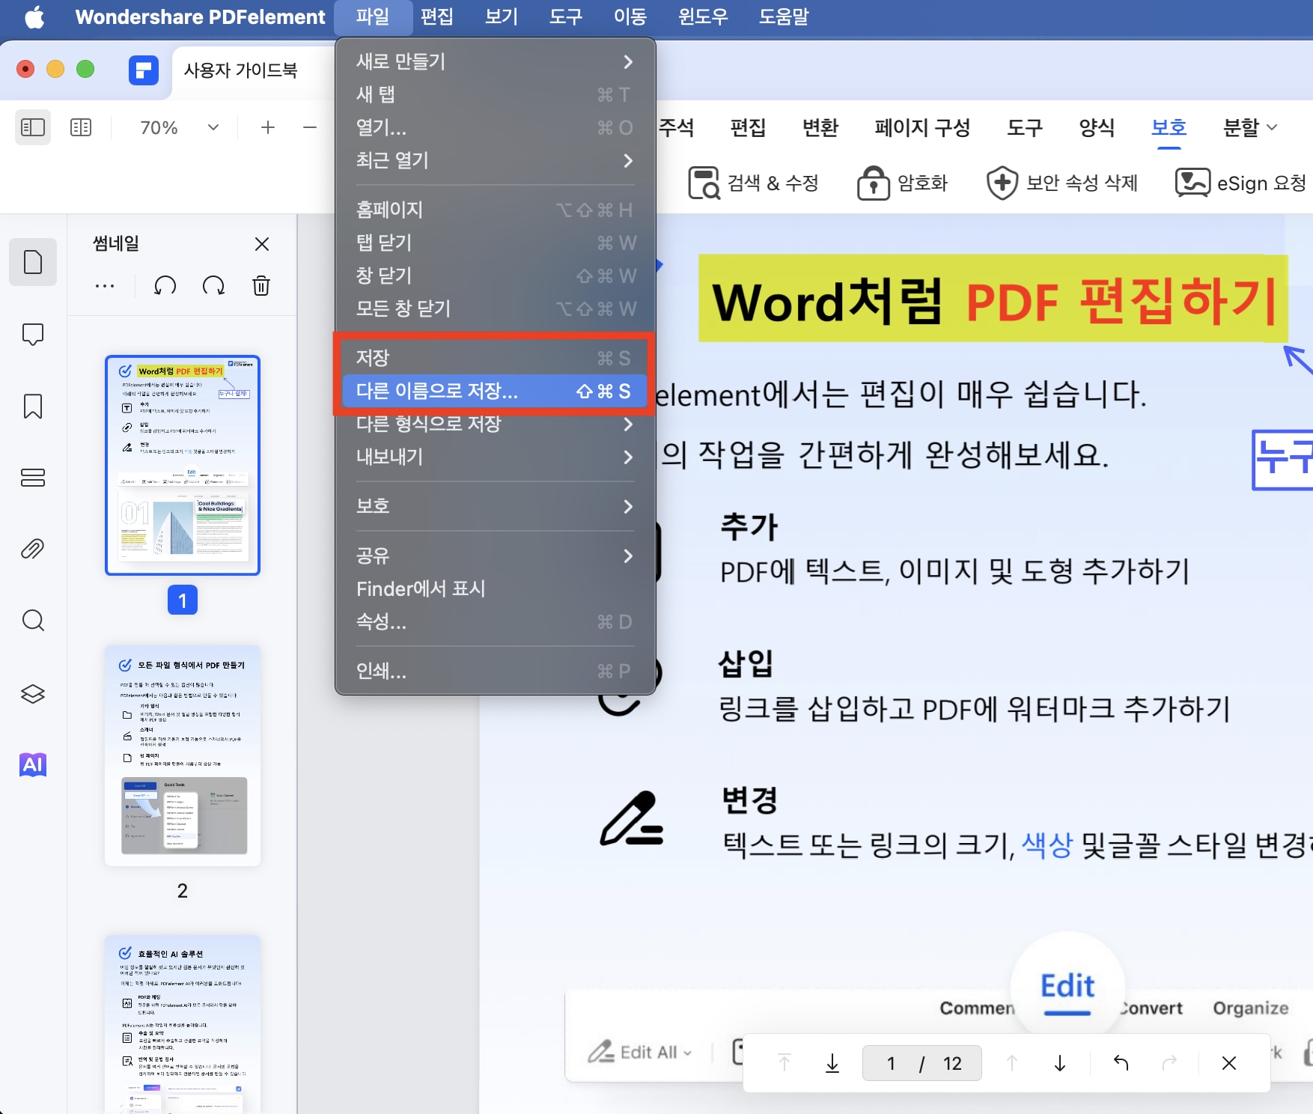Screen dimensions: 1313x1114
Task: Open the attachments paperclip panel
Action: (x=33, y=549)
